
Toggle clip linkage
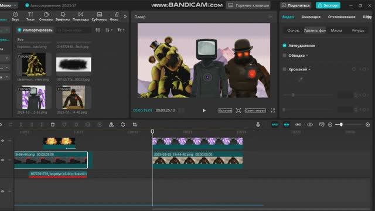tap(298, 125)
